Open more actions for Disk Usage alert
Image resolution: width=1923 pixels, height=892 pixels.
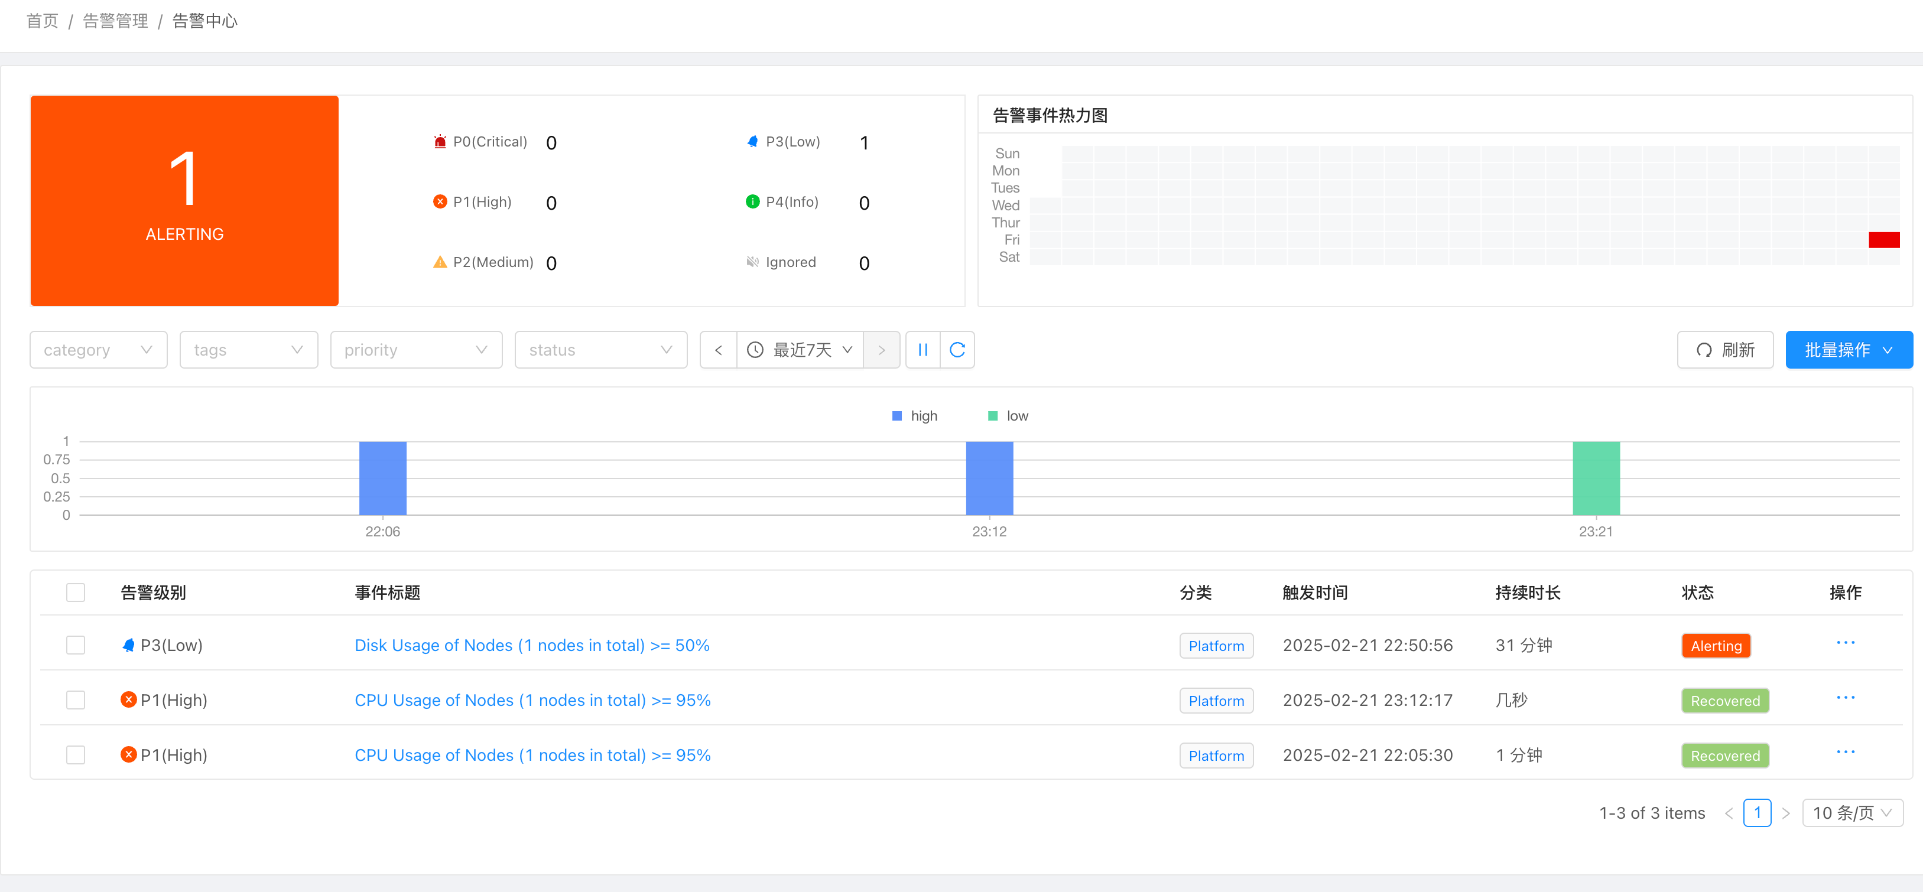pos(1846,643)
